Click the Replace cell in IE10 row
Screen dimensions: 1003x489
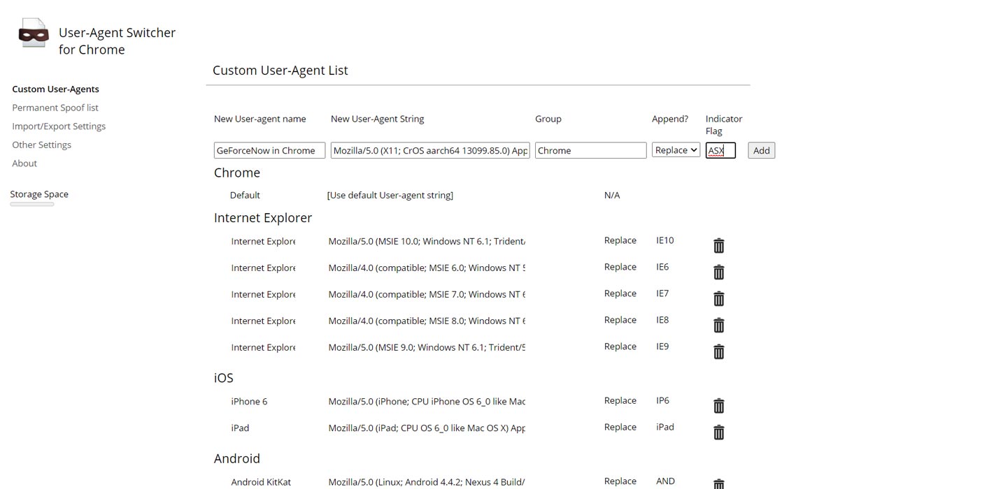620,240
